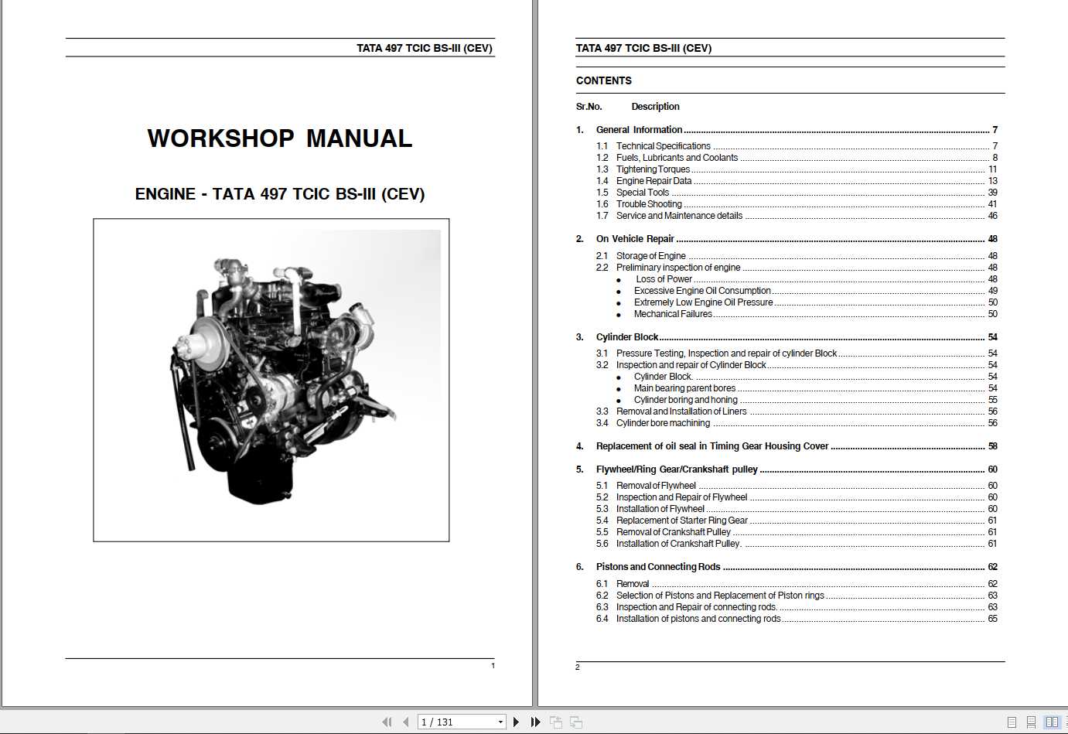Open 'Installation of Crankshaft Pulley' entry
The width and height of the screenshot is (1068, 734).
pos(797,544)
